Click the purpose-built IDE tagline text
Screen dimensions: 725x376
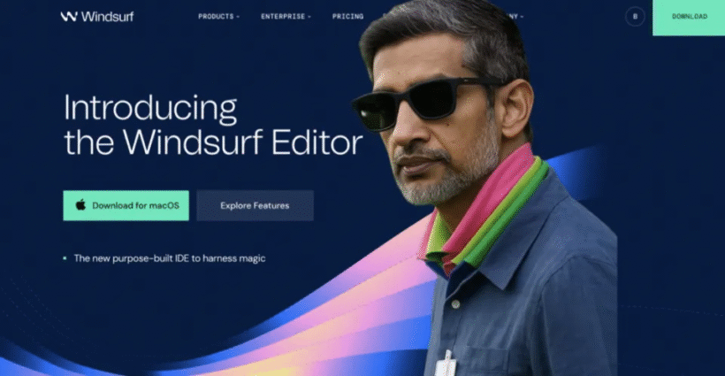click(x=169, y=258)
